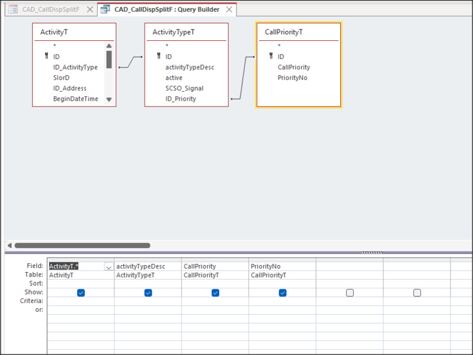Viewport: 473px width, 355px height.
Task: Select ID_Priority field in ActivityTypeT
Action: [180, 99]
